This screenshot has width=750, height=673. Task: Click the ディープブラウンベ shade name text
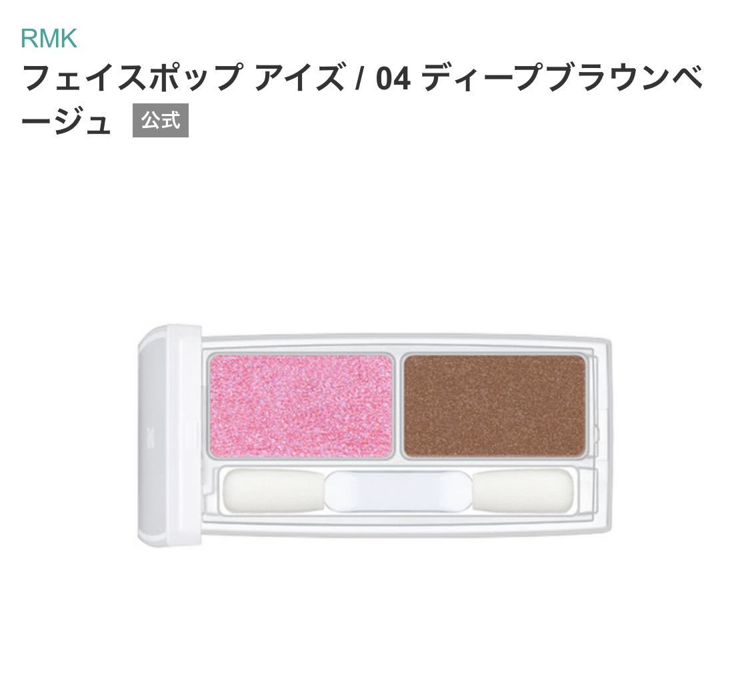(x=563, y=78)
